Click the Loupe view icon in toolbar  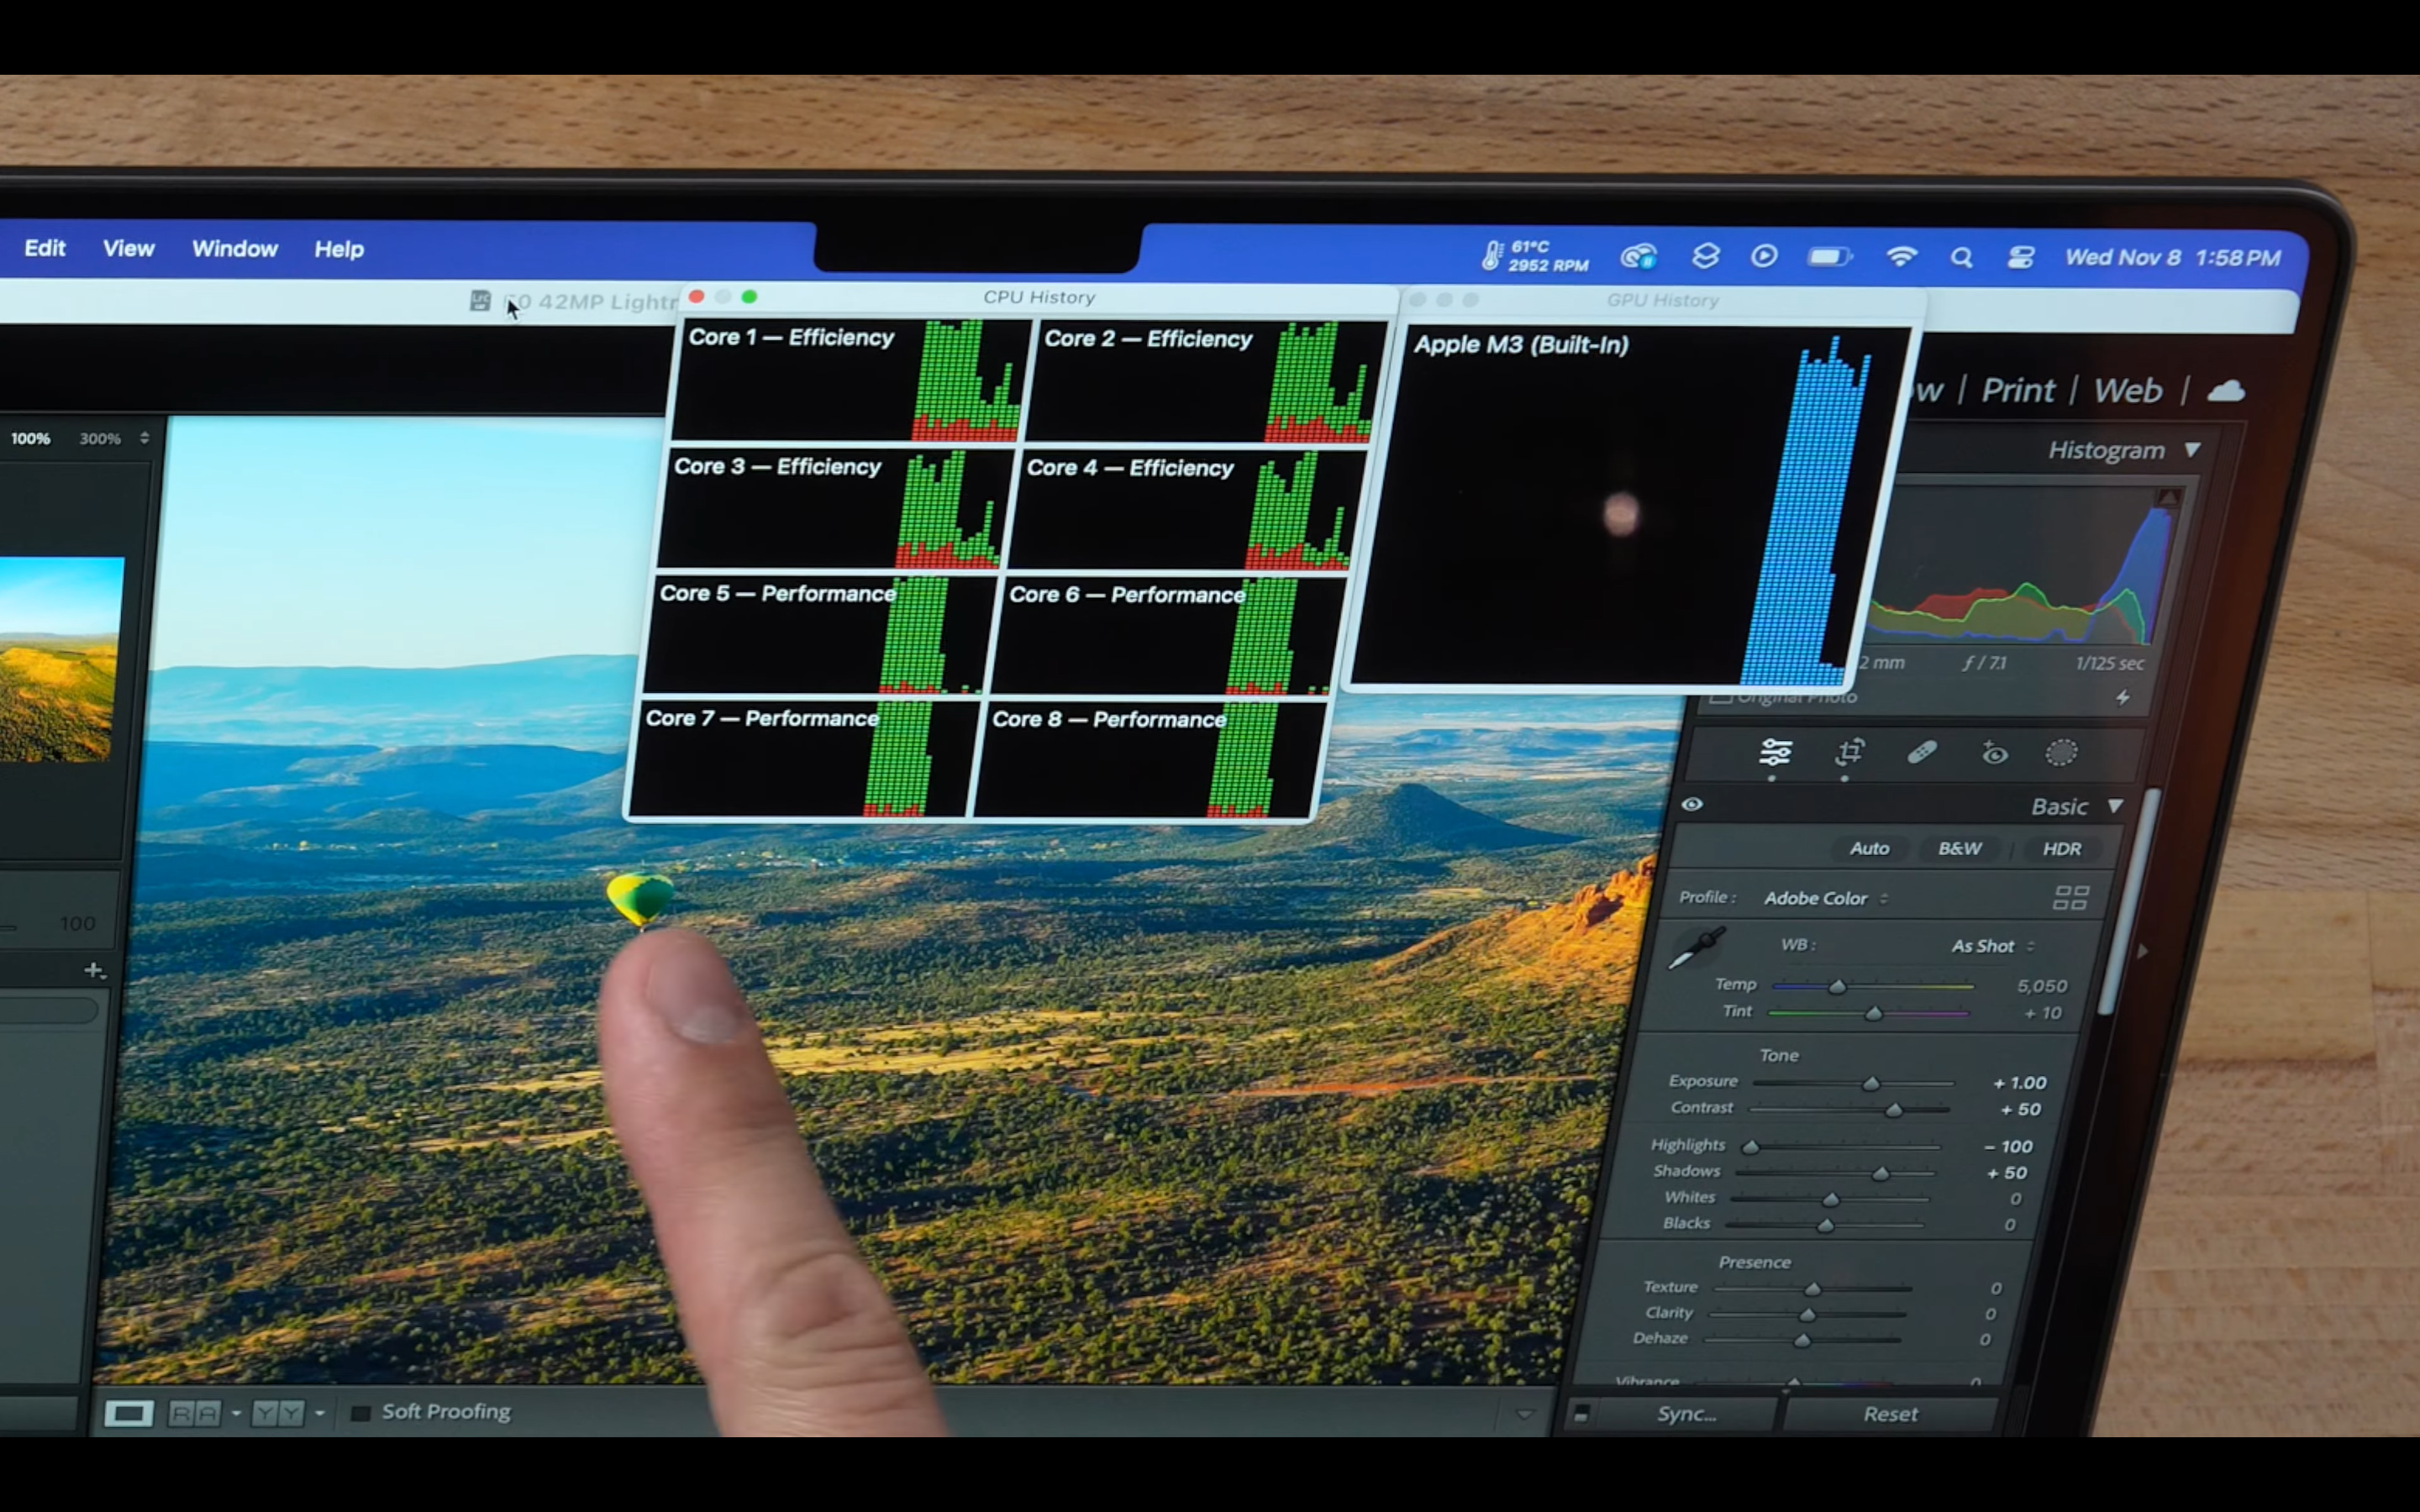[129, 1413]
